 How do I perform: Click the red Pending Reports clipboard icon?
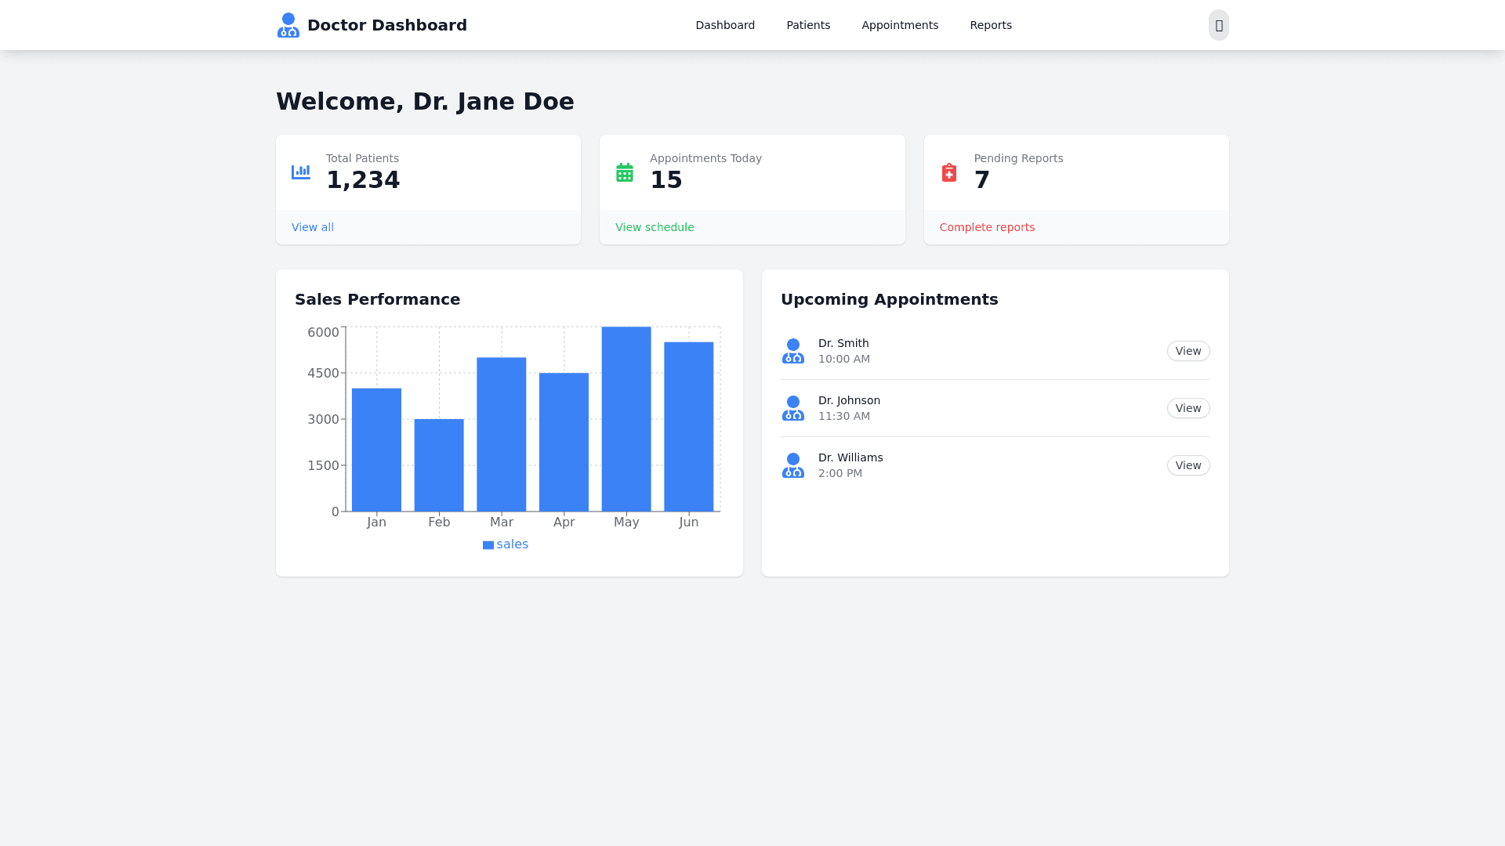point(948,172)
